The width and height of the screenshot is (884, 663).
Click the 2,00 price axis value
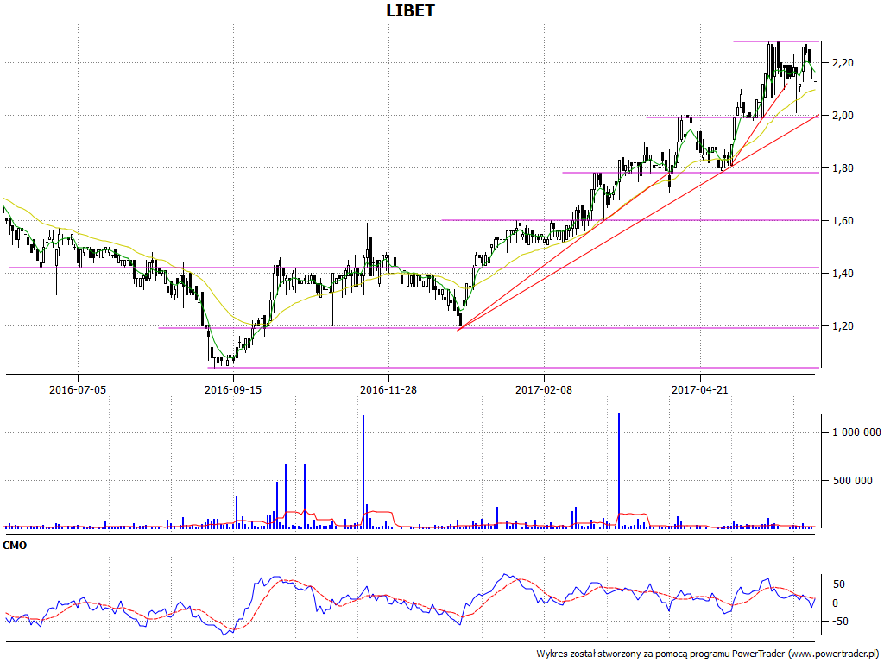click(x=843, y=115)
